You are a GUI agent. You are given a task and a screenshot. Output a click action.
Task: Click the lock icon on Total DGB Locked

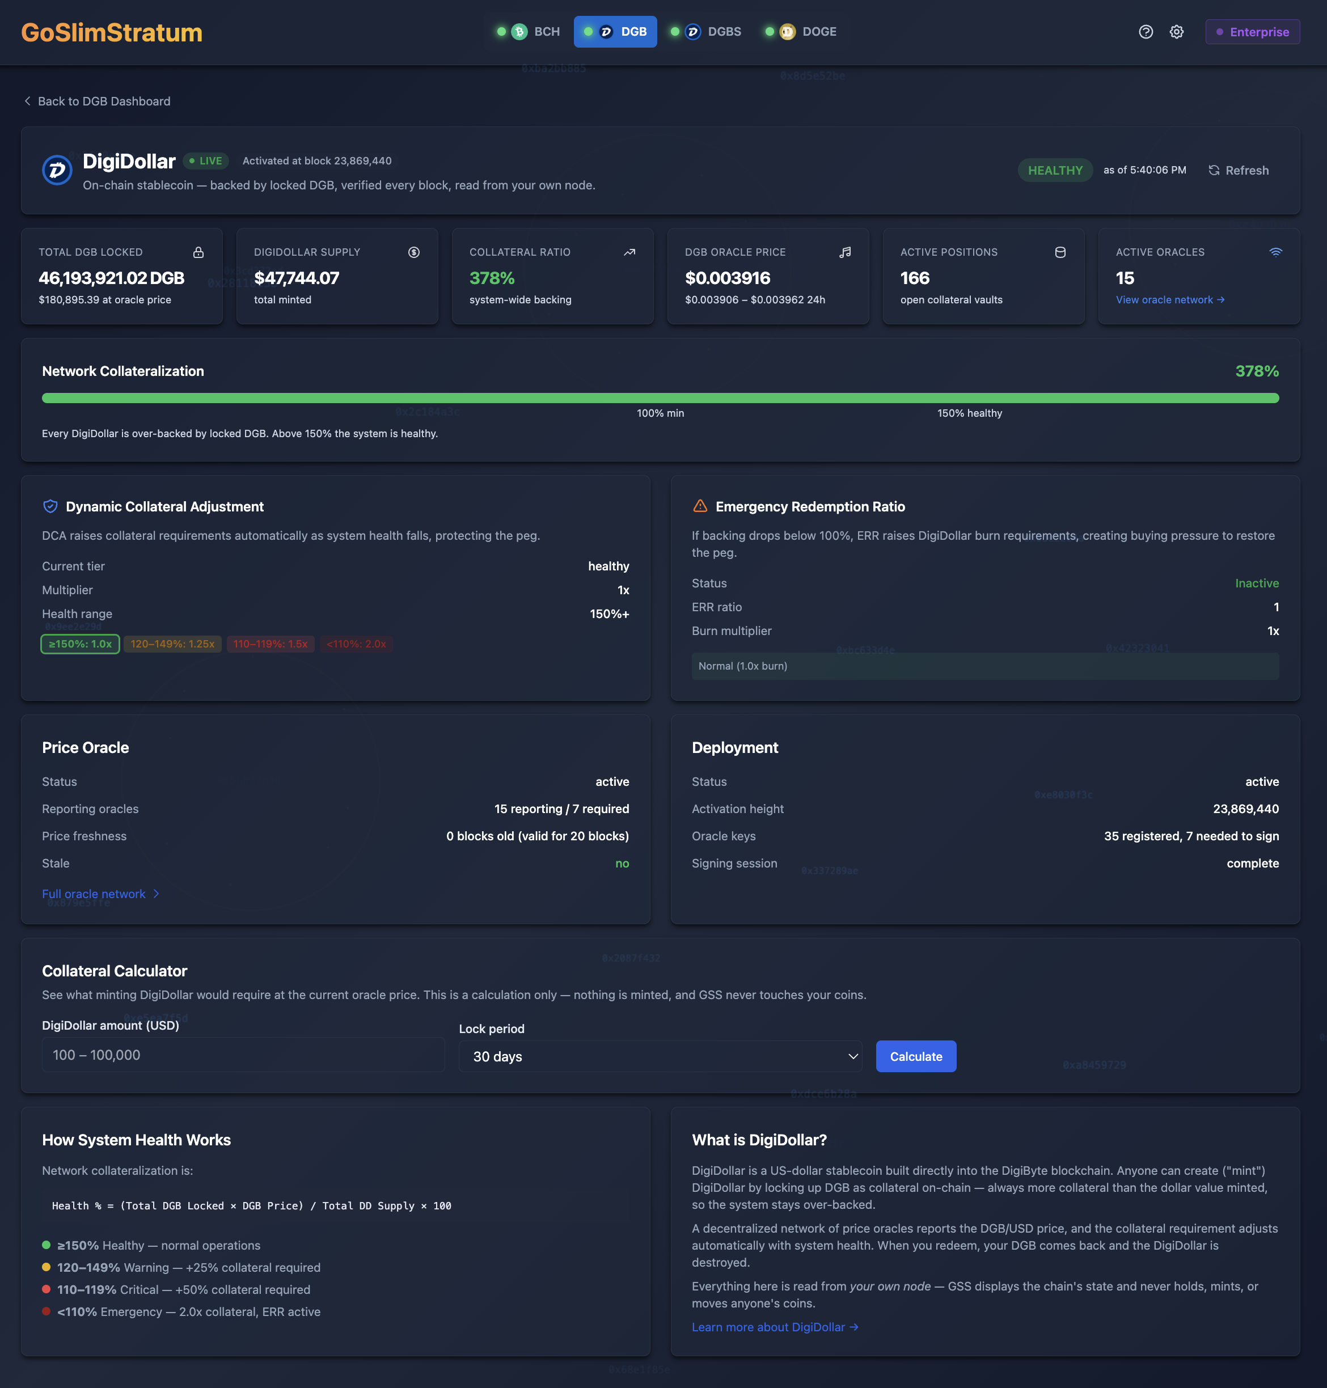coord(199,252)
